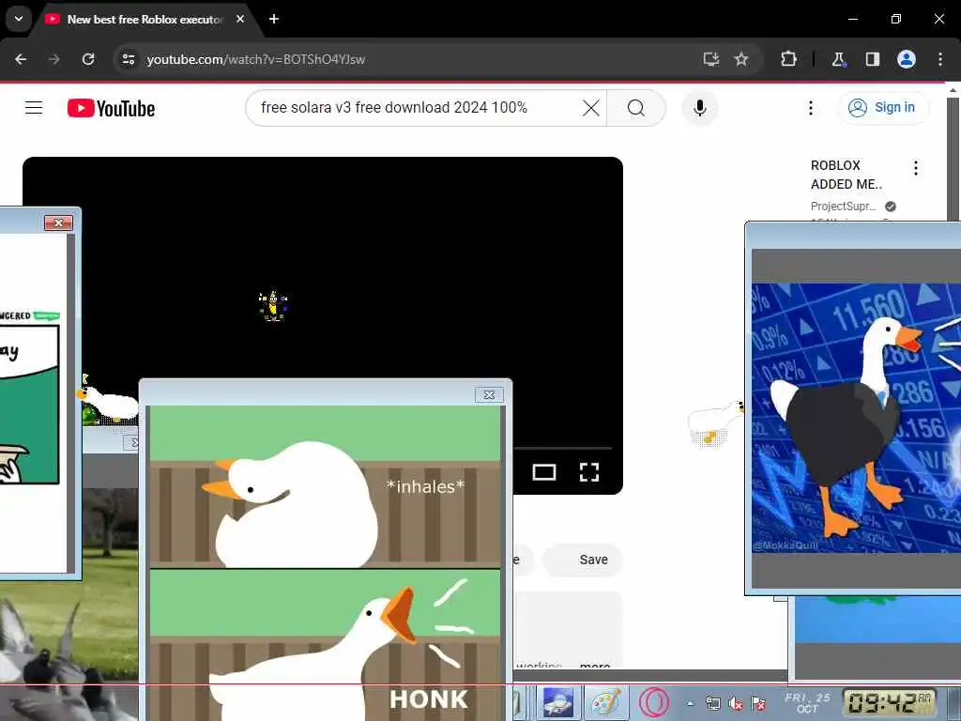
Task: Sign in to YouTube
Action: 882,108
